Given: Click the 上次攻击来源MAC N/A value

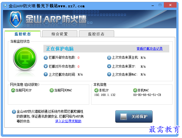Looking at the screenshot, I should [x=143, y=74].
